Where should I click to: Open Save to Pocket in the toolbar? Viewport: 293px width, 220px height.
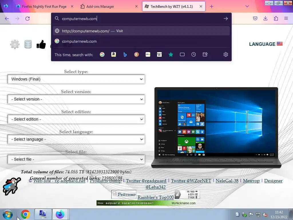pyautogui.click(x=255, y=18)
